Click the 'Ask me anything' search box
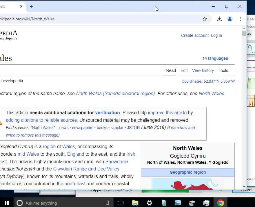This screenshot has width=255, height=207. (x=63, y=203)
